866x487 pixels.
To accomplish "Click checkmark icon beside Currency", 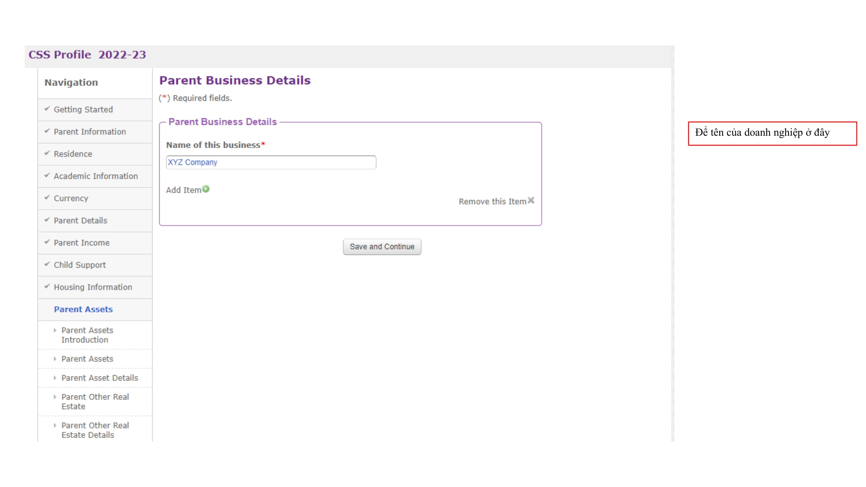I will [47, 198].
